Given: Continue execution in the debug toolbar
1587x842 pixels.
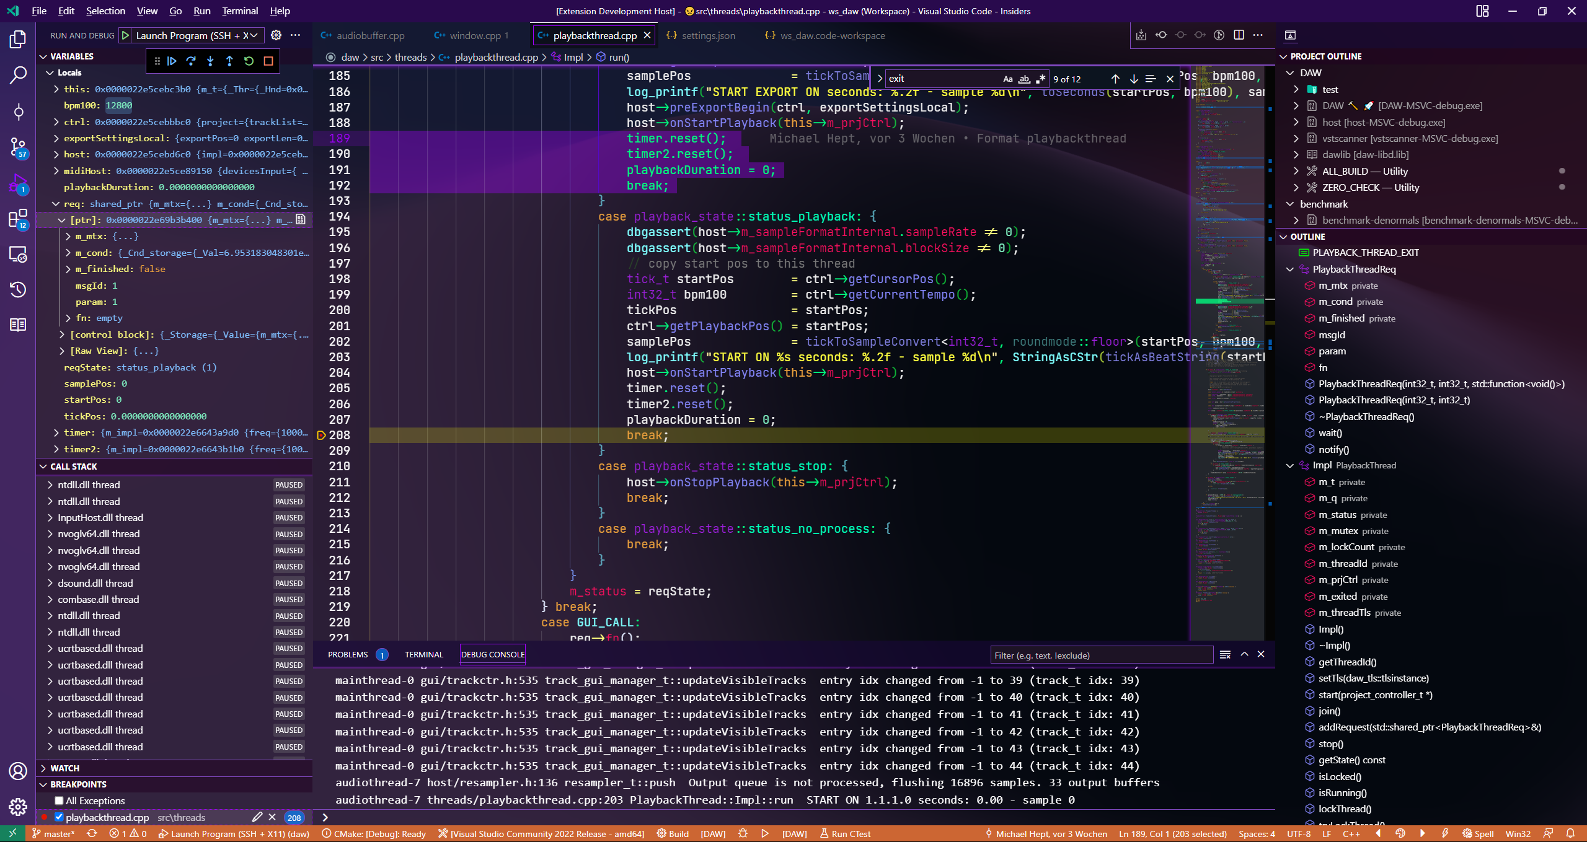Looking at the screenshot, I should click(x=172, y=61).
